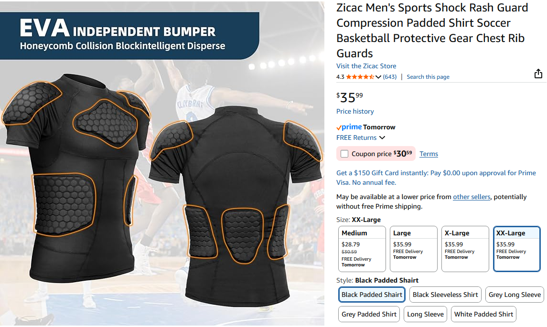Select the XX-Large size option

pyautogui.click(x=516, y=249)
